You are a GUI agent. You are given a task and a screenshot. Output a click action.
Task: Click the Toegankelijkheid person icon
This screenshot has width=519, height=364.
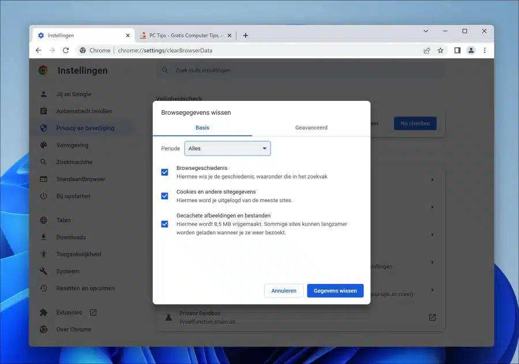coord(43,254)
